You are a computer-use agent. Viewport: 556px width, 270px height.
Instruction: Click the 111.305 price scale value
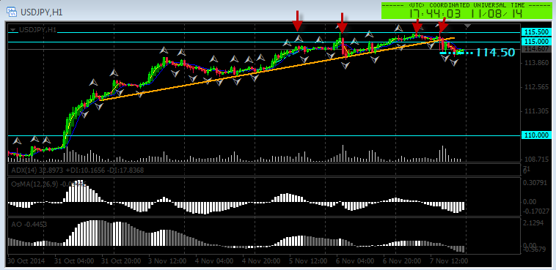[x=535, y=111]
